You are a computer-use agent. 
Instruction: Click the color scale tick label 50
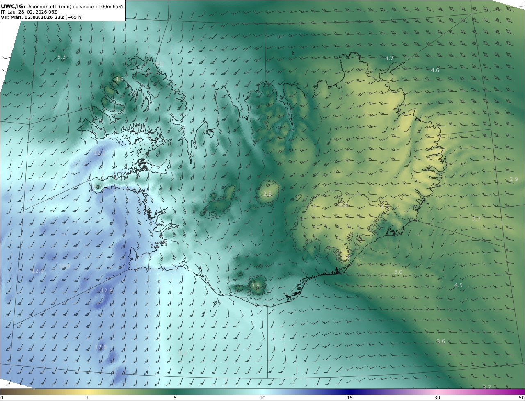click(522, 398)
